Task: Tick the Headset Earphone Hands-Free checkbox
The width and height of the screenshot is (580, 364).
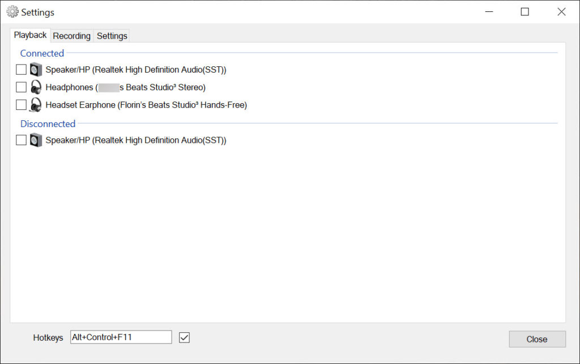Action: point(21,105)
